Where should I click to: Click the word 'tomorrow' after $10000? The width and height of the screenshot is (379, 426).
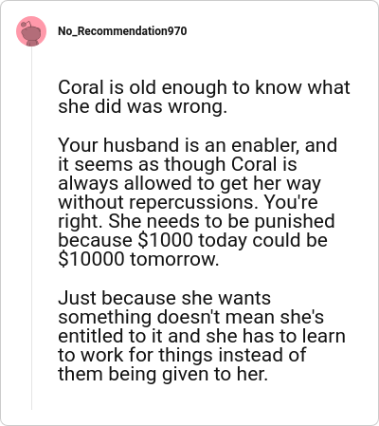coord(174,259)
